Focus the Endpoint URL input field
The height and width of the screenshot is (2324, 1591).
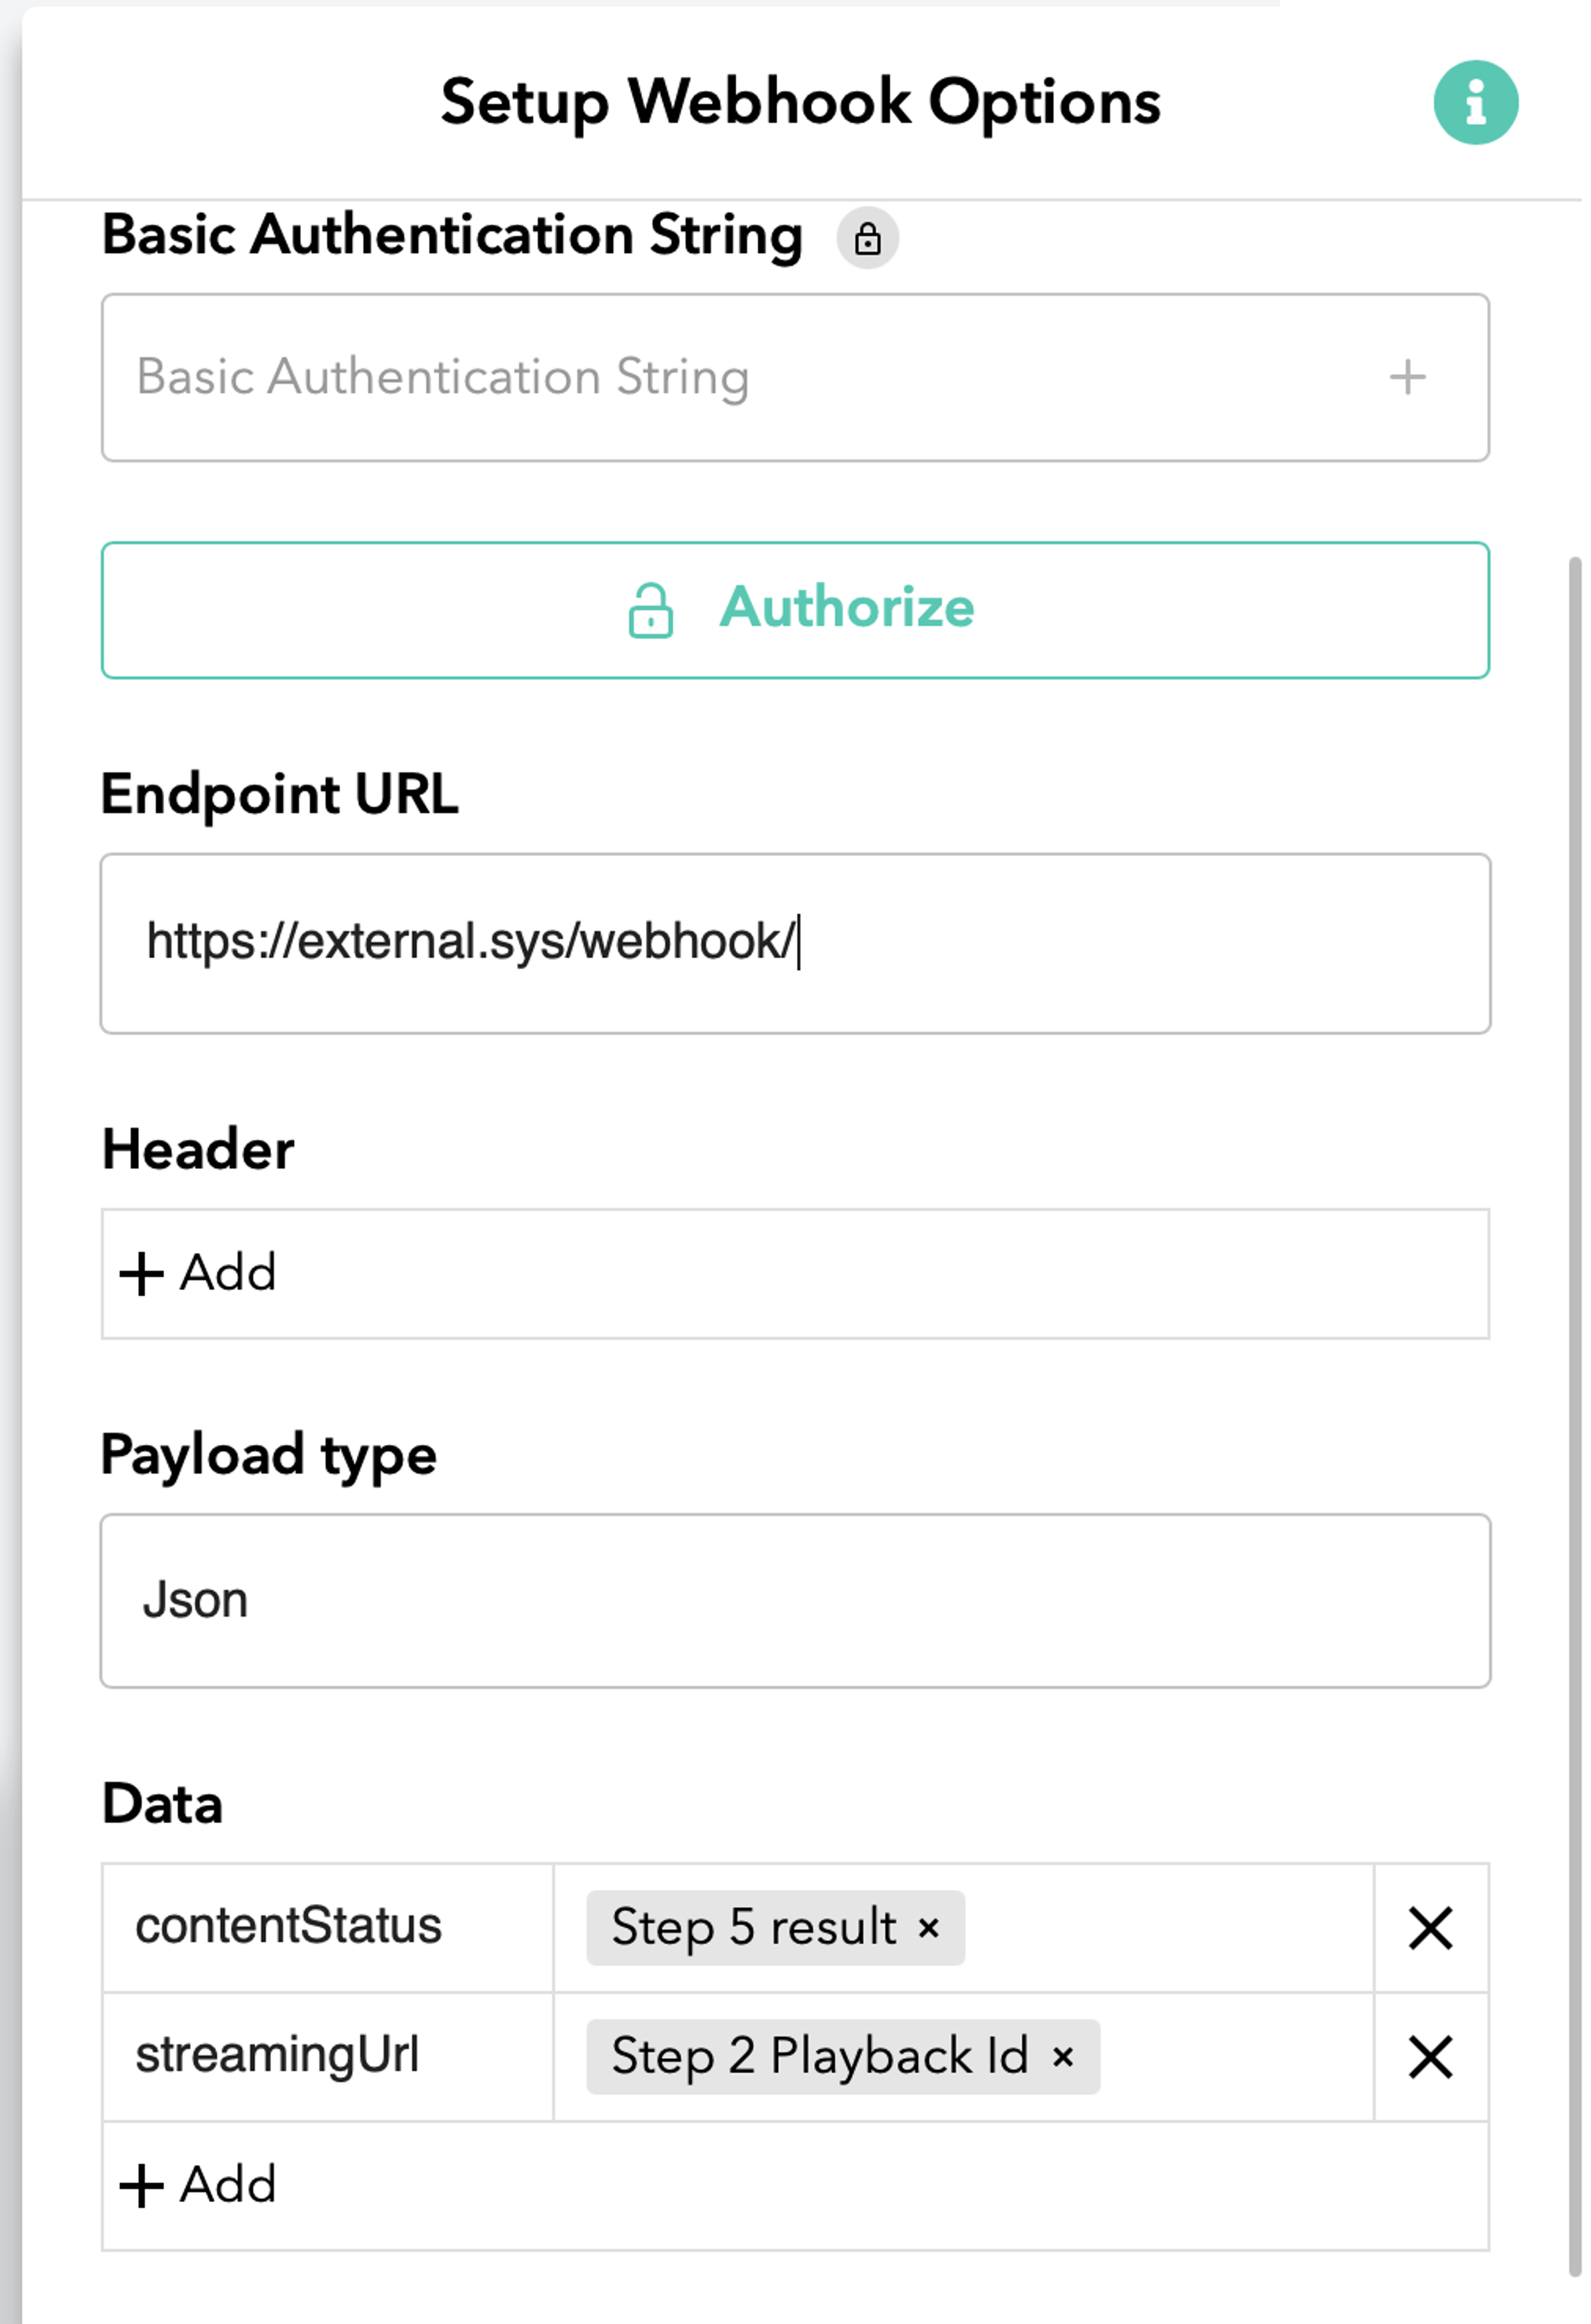coord(795,943)
